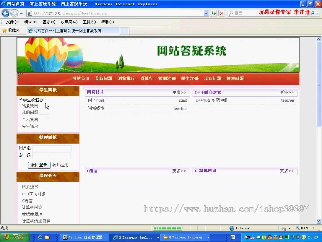Click the teacher 密码 input field
This screenshot has height=242, width=322.
[52, 156]
